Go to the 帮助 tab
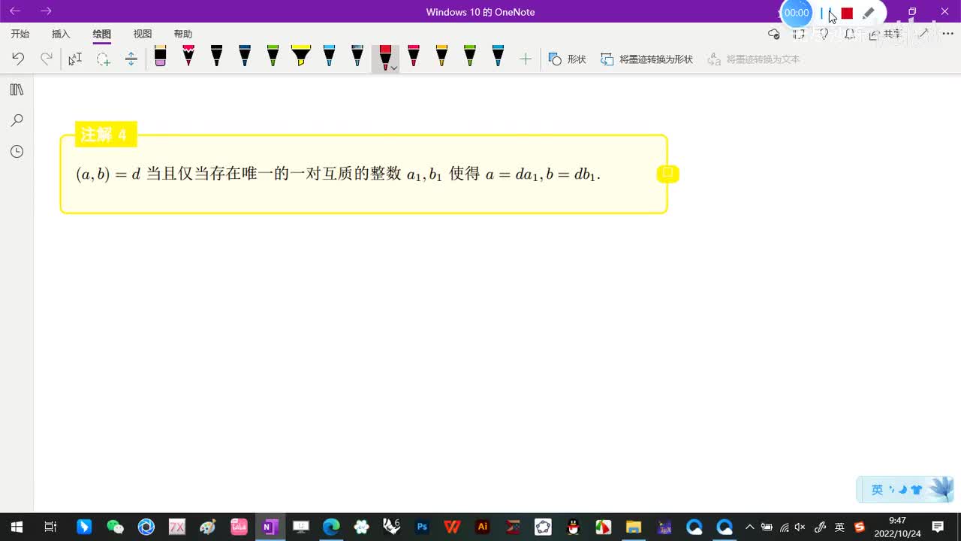 [183, 34]
